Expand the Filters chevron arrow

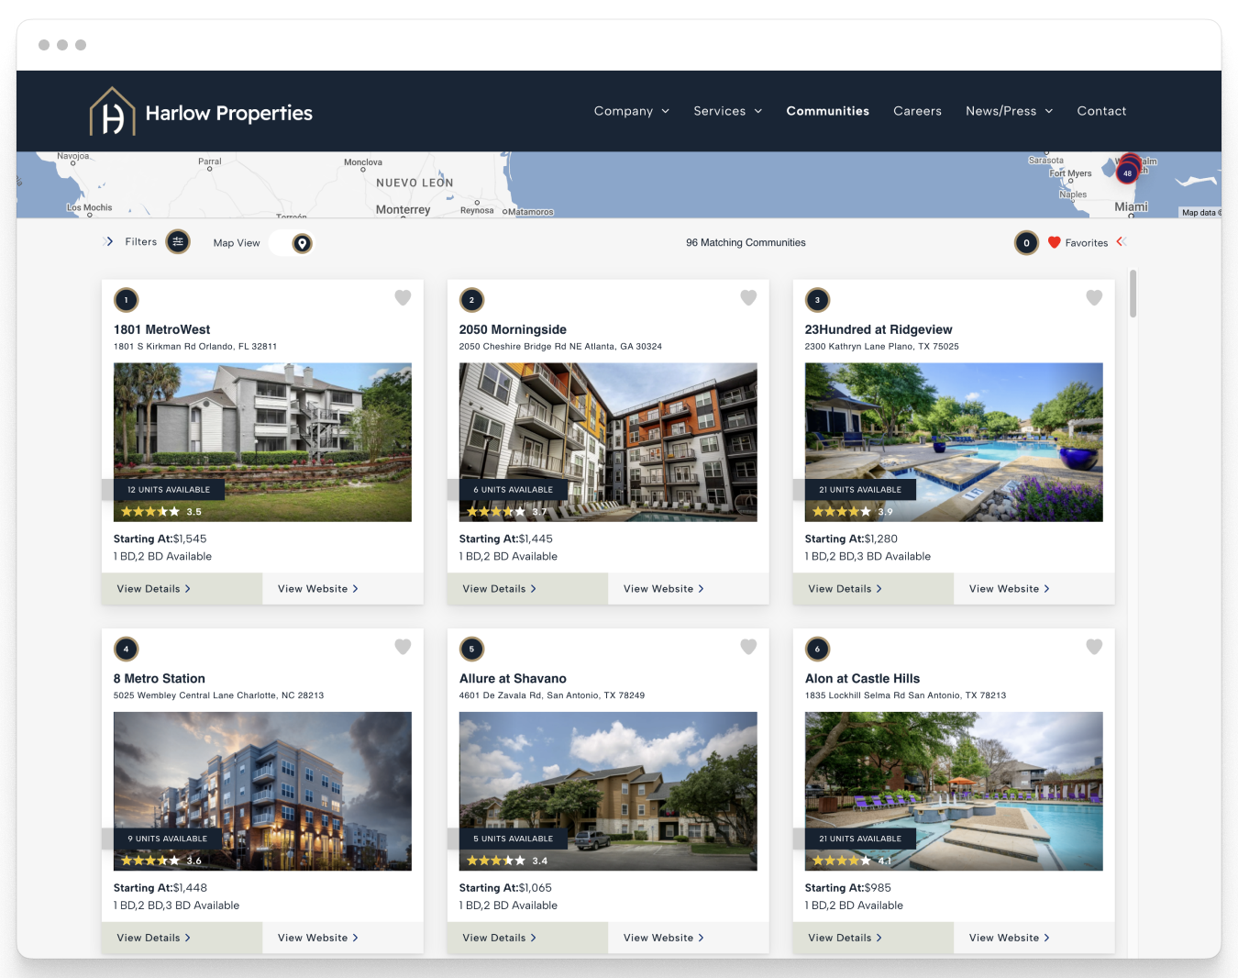[109, 241]
